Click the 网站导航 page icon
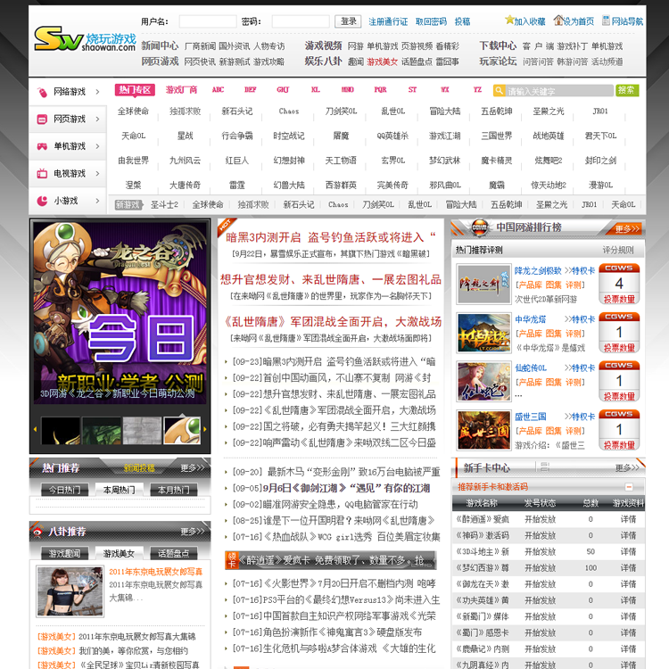This screenshot has width=669, height=669. tap(606, 20)
